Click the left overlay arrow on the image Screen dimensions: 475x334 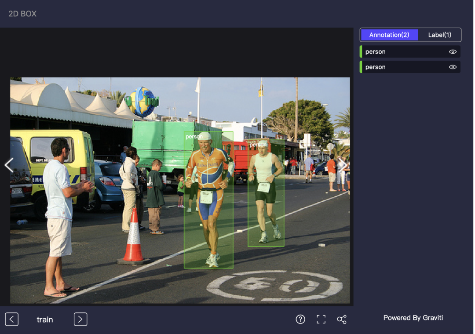coord(9,165)
